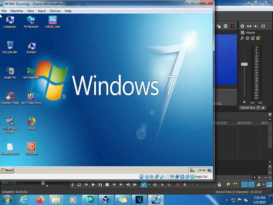
Task: Select the Huong dan.txt file icon
Action: click(10, 149)
